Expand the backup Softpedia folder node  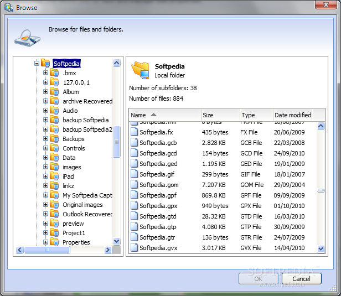[x=45, y=120]
